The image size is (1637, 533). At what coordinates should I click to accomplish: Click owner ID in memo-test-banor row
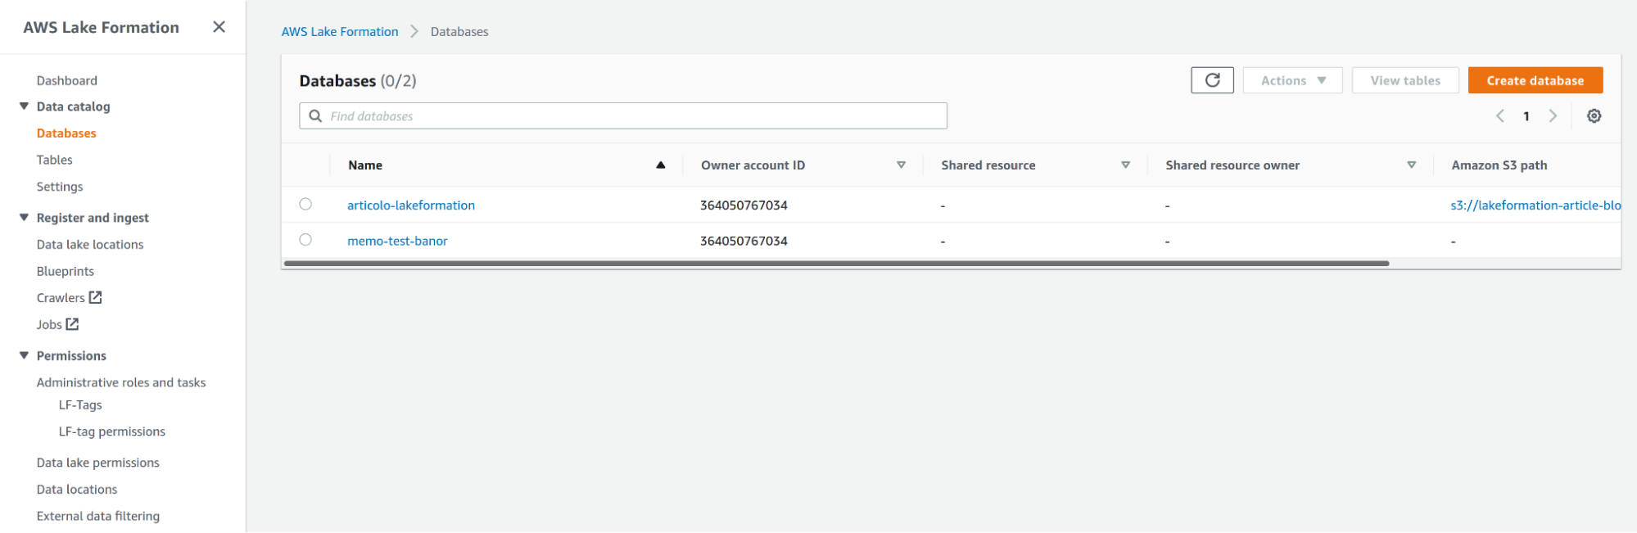point(744,241)
